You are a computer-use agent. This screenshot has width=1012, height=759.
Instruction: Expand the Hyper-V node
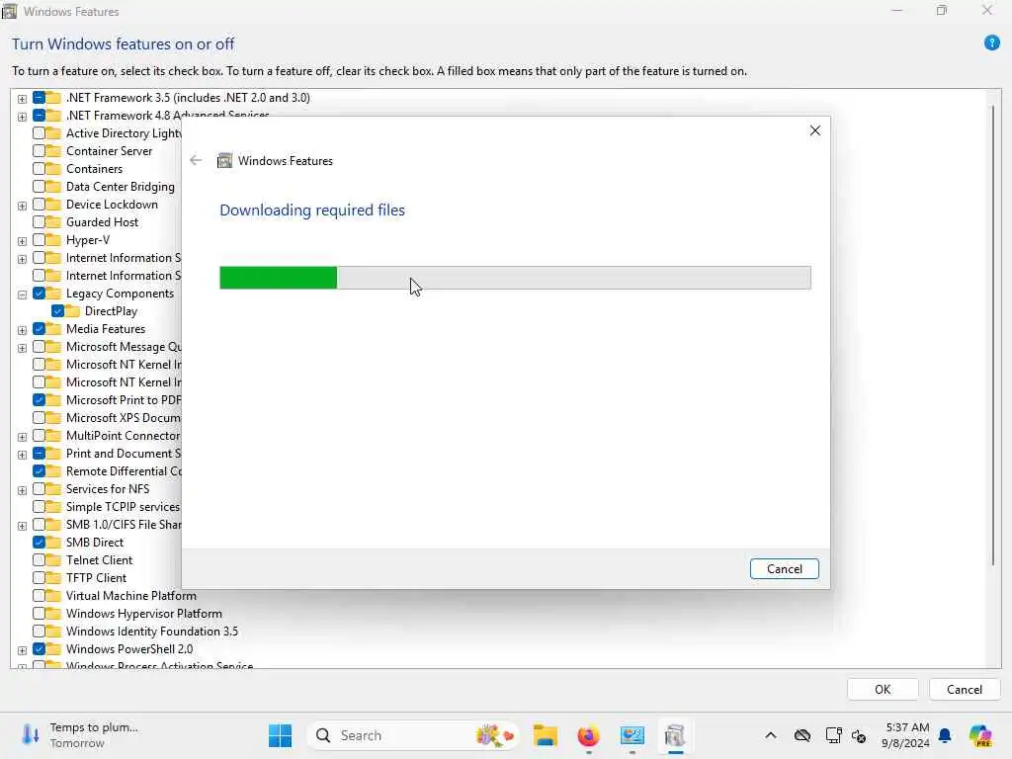click(22, 241)
